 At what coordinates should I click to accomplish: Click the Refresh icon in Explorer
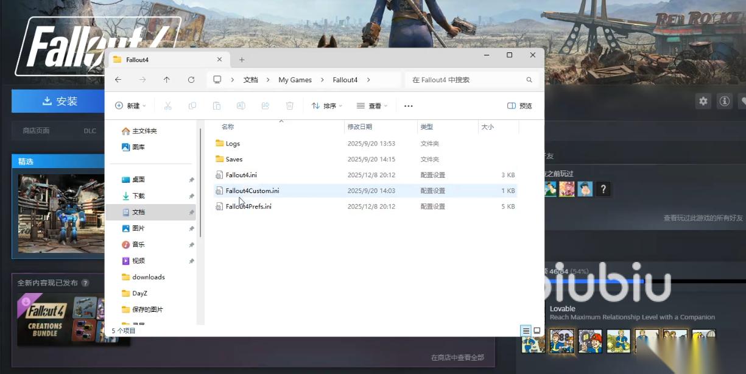(x=191, y=80)
